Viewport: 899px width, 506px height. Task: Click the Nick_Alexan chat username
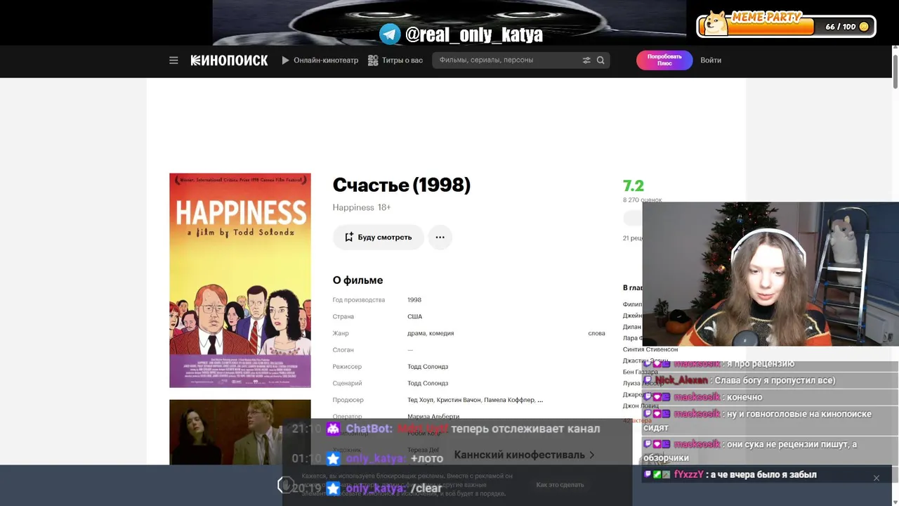681,380
